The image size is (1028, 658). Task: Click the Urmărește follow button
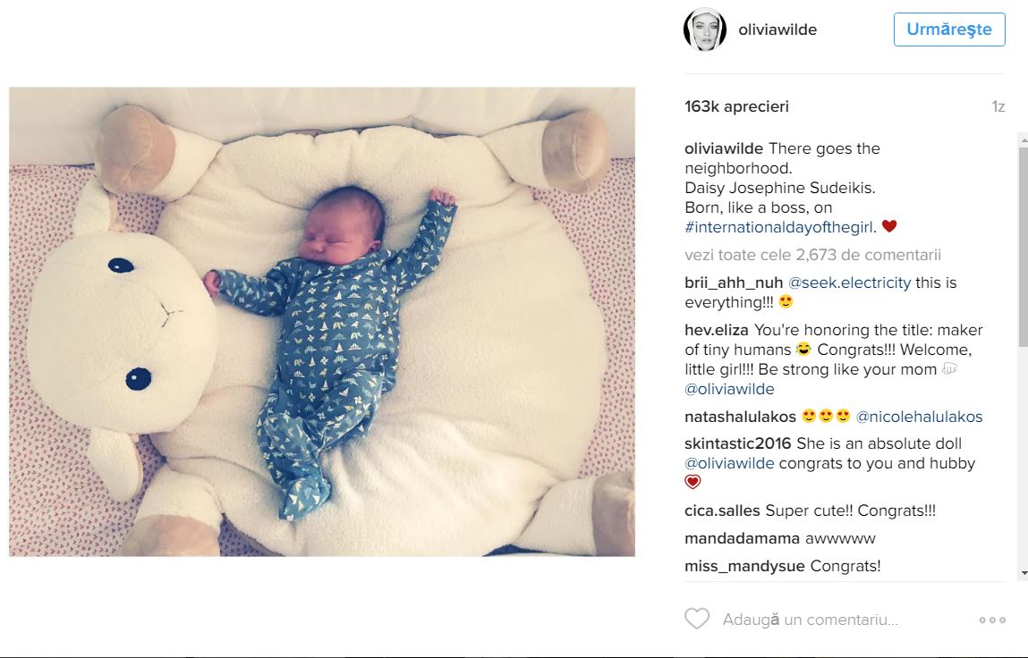point(948,30)
